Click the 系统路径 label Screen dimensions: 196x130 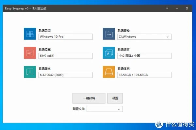(123, 30)
